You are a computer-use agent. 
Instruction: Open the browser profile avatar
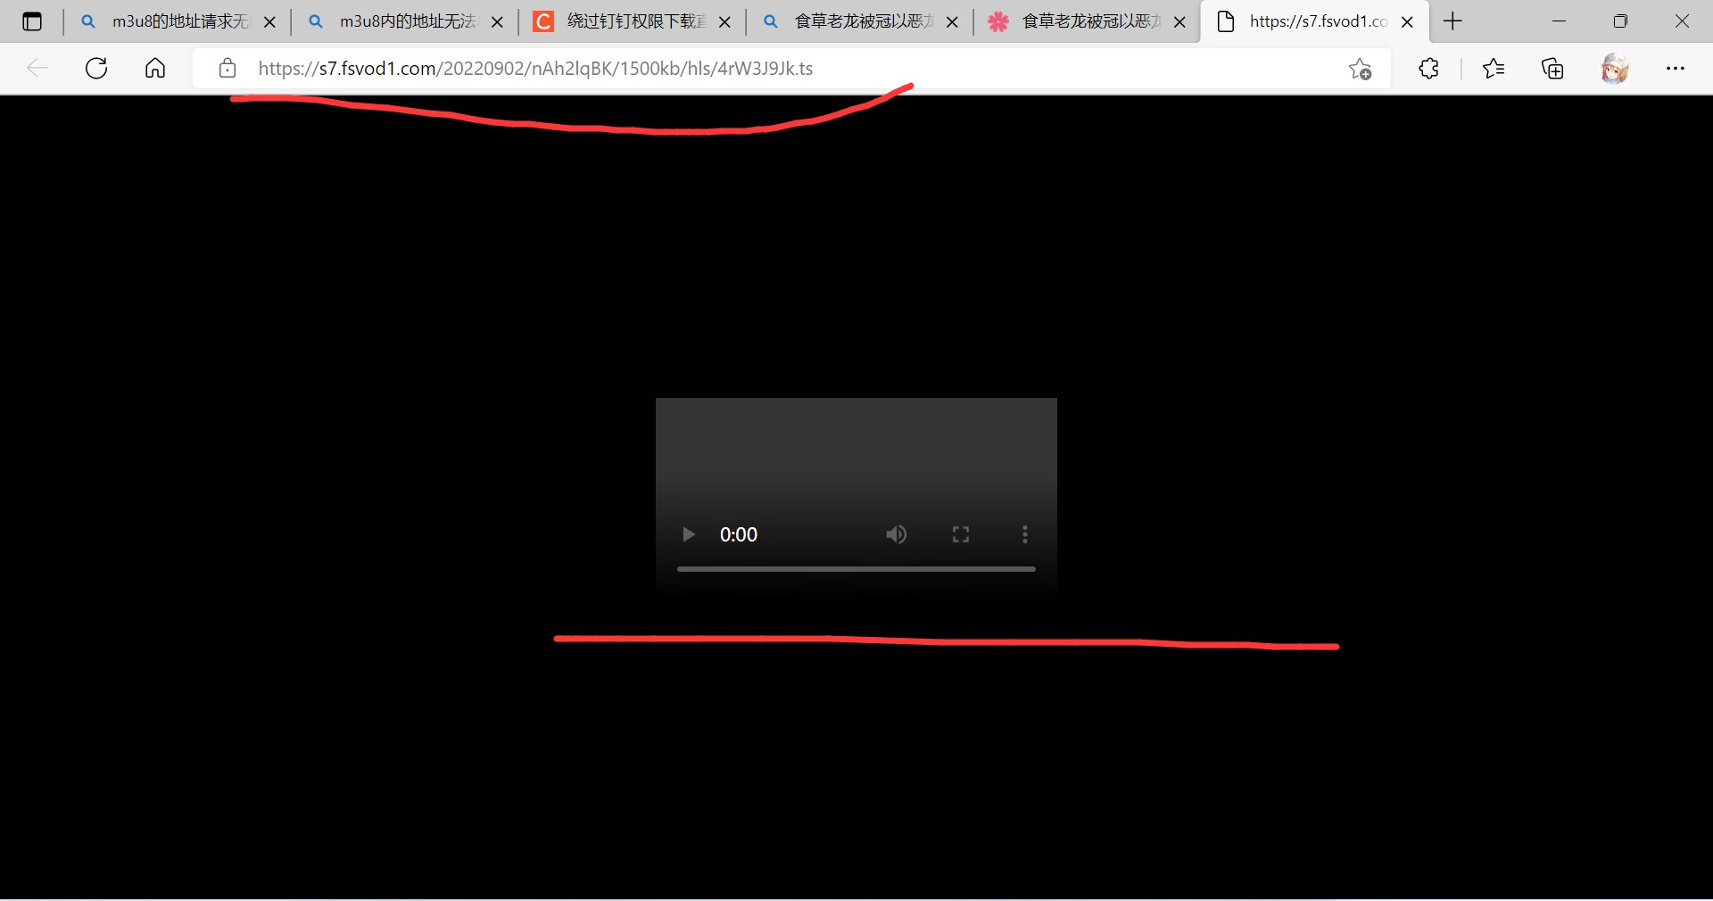click(x=1616, y=68)
